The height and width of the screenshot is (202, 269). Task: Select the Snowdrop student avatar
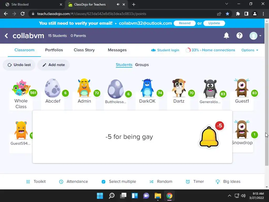pos(242,129)
